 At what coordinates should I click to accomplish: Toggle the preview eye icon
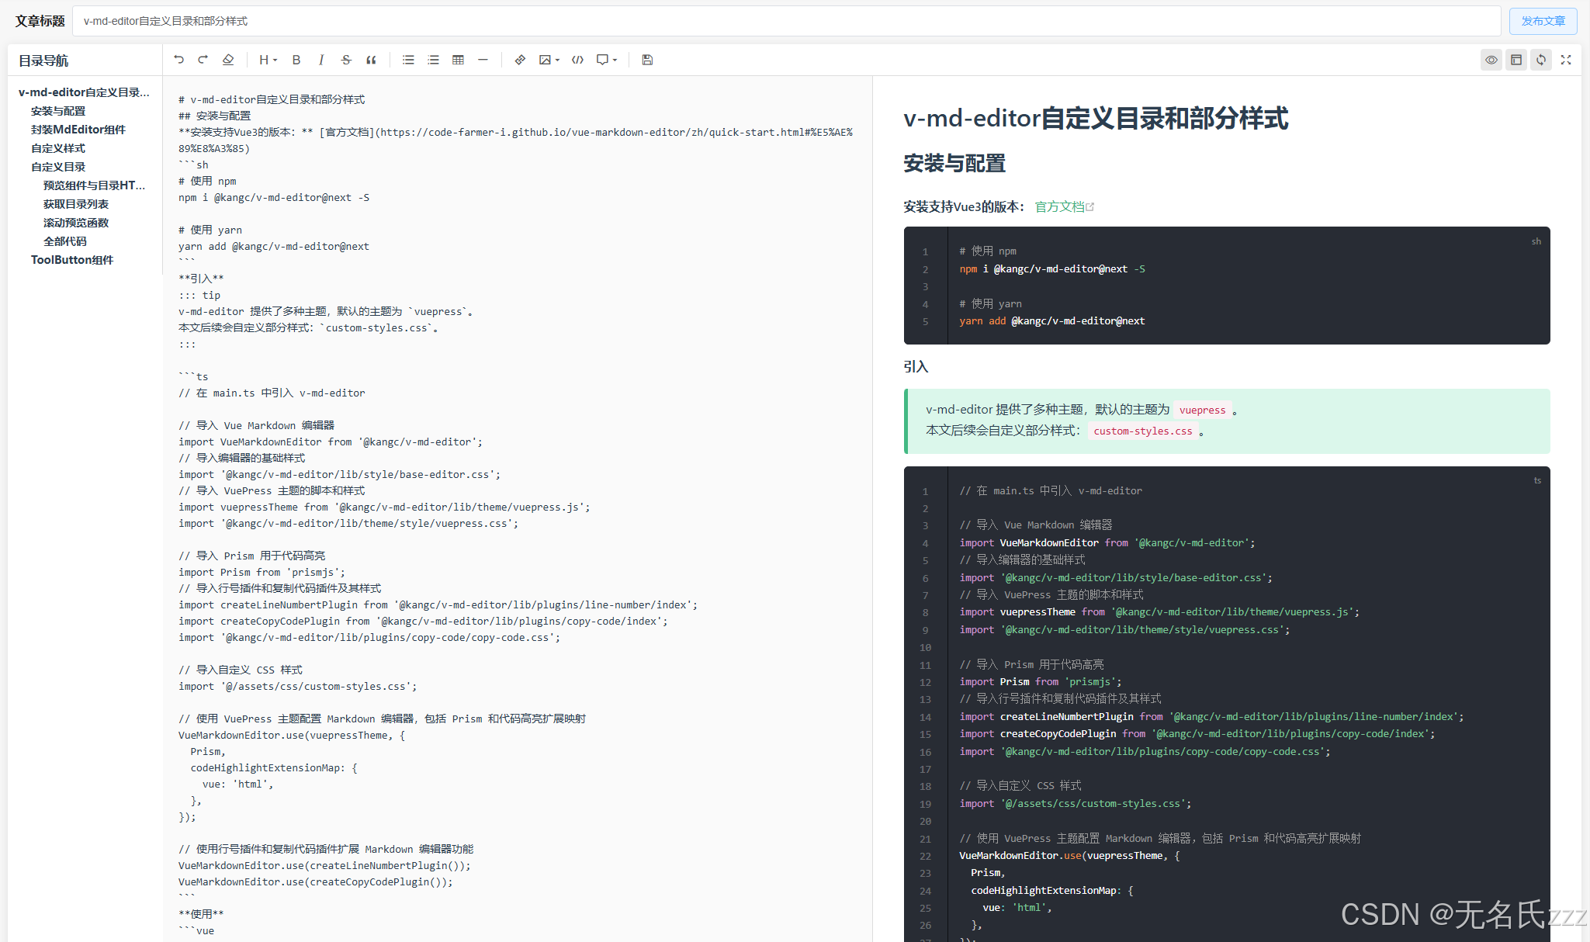1491,60
